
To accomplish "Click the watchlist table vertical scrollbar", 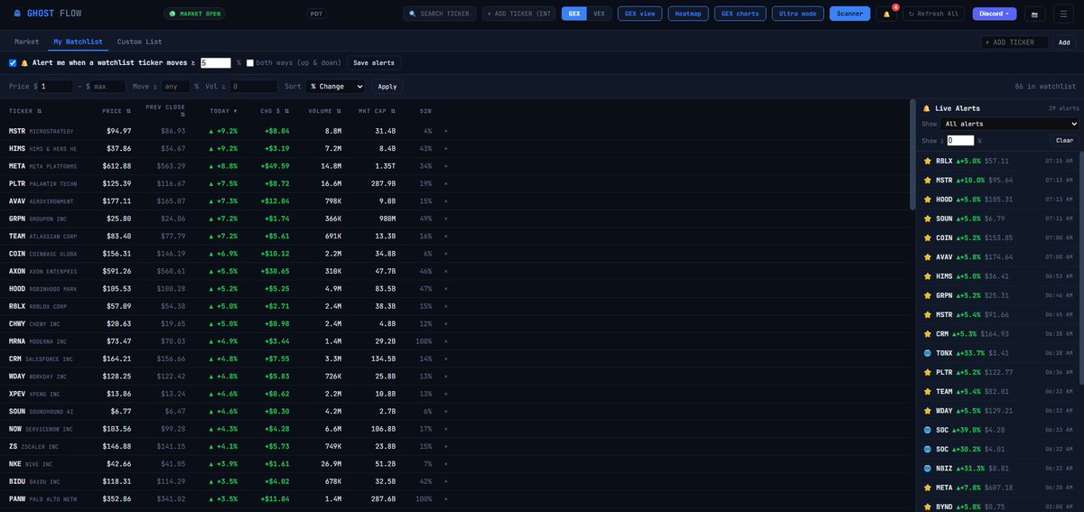I will click(911, 155).
